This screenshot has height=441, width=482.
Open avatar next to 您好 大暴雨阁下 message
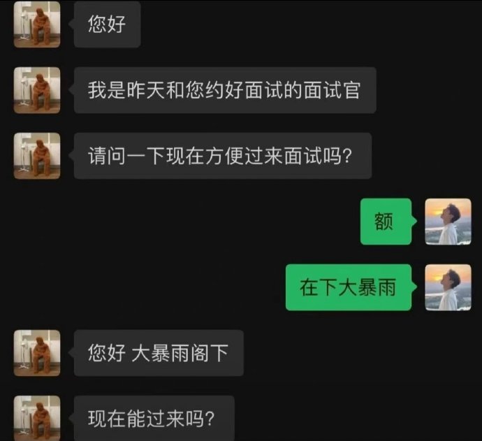click(37, 353)
